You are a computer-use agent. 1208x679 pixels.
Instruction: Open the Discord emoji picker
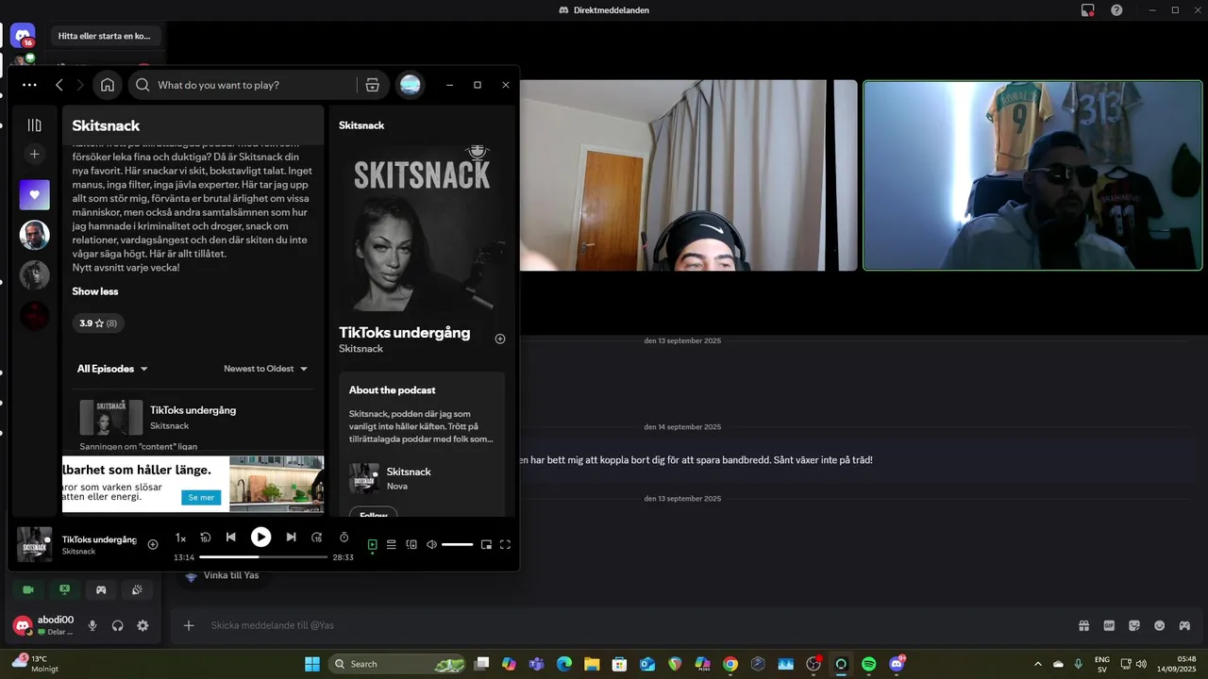(1159, 625)
